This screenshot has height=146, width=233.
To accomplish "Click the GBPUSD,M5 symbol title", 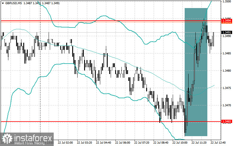I will coord(13,3).
